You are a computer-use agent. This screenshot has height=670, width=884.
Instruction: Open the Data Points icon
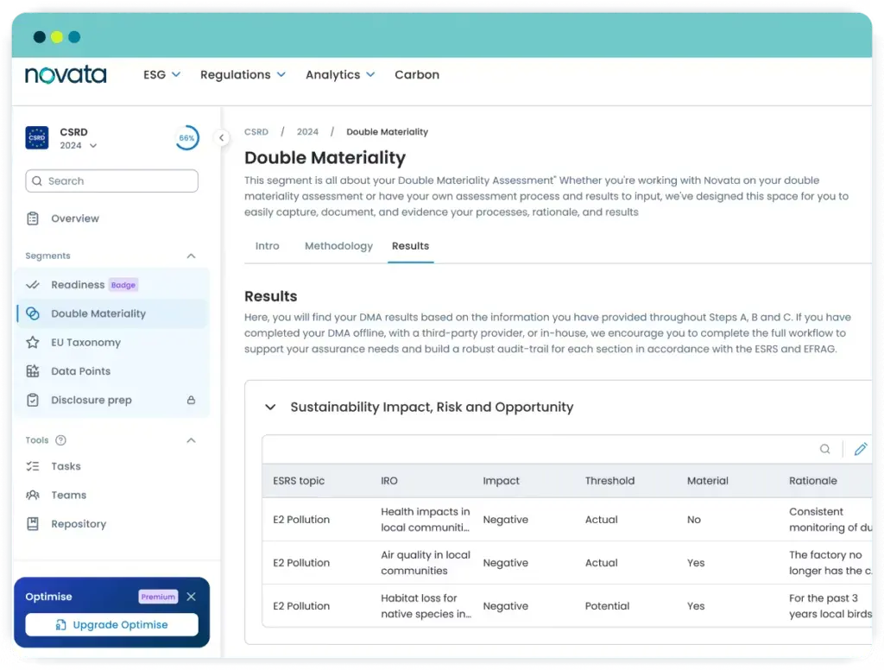[33, 370]
